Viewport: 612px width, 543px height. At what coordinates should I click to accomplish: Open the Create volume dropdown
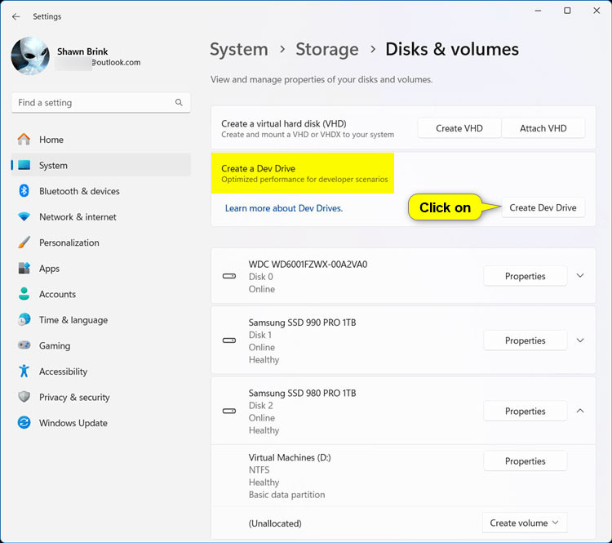tap(525, 523)
